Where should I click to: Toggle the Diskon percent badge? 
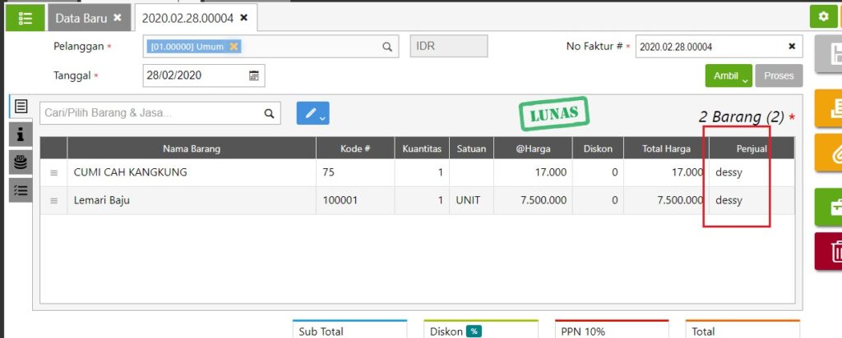click(474, 331)
